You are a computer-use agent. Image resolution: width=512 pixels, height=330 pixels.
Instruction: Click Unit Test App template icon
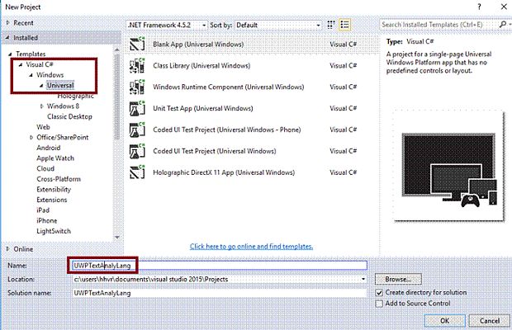(137, 108)
